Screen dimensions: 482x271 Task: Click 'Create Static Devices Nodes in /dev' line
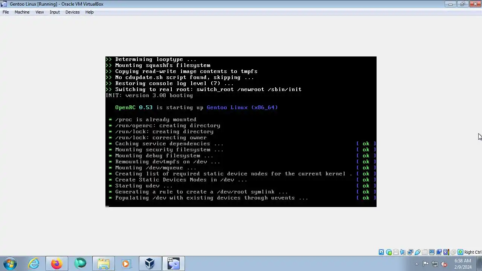181,180
